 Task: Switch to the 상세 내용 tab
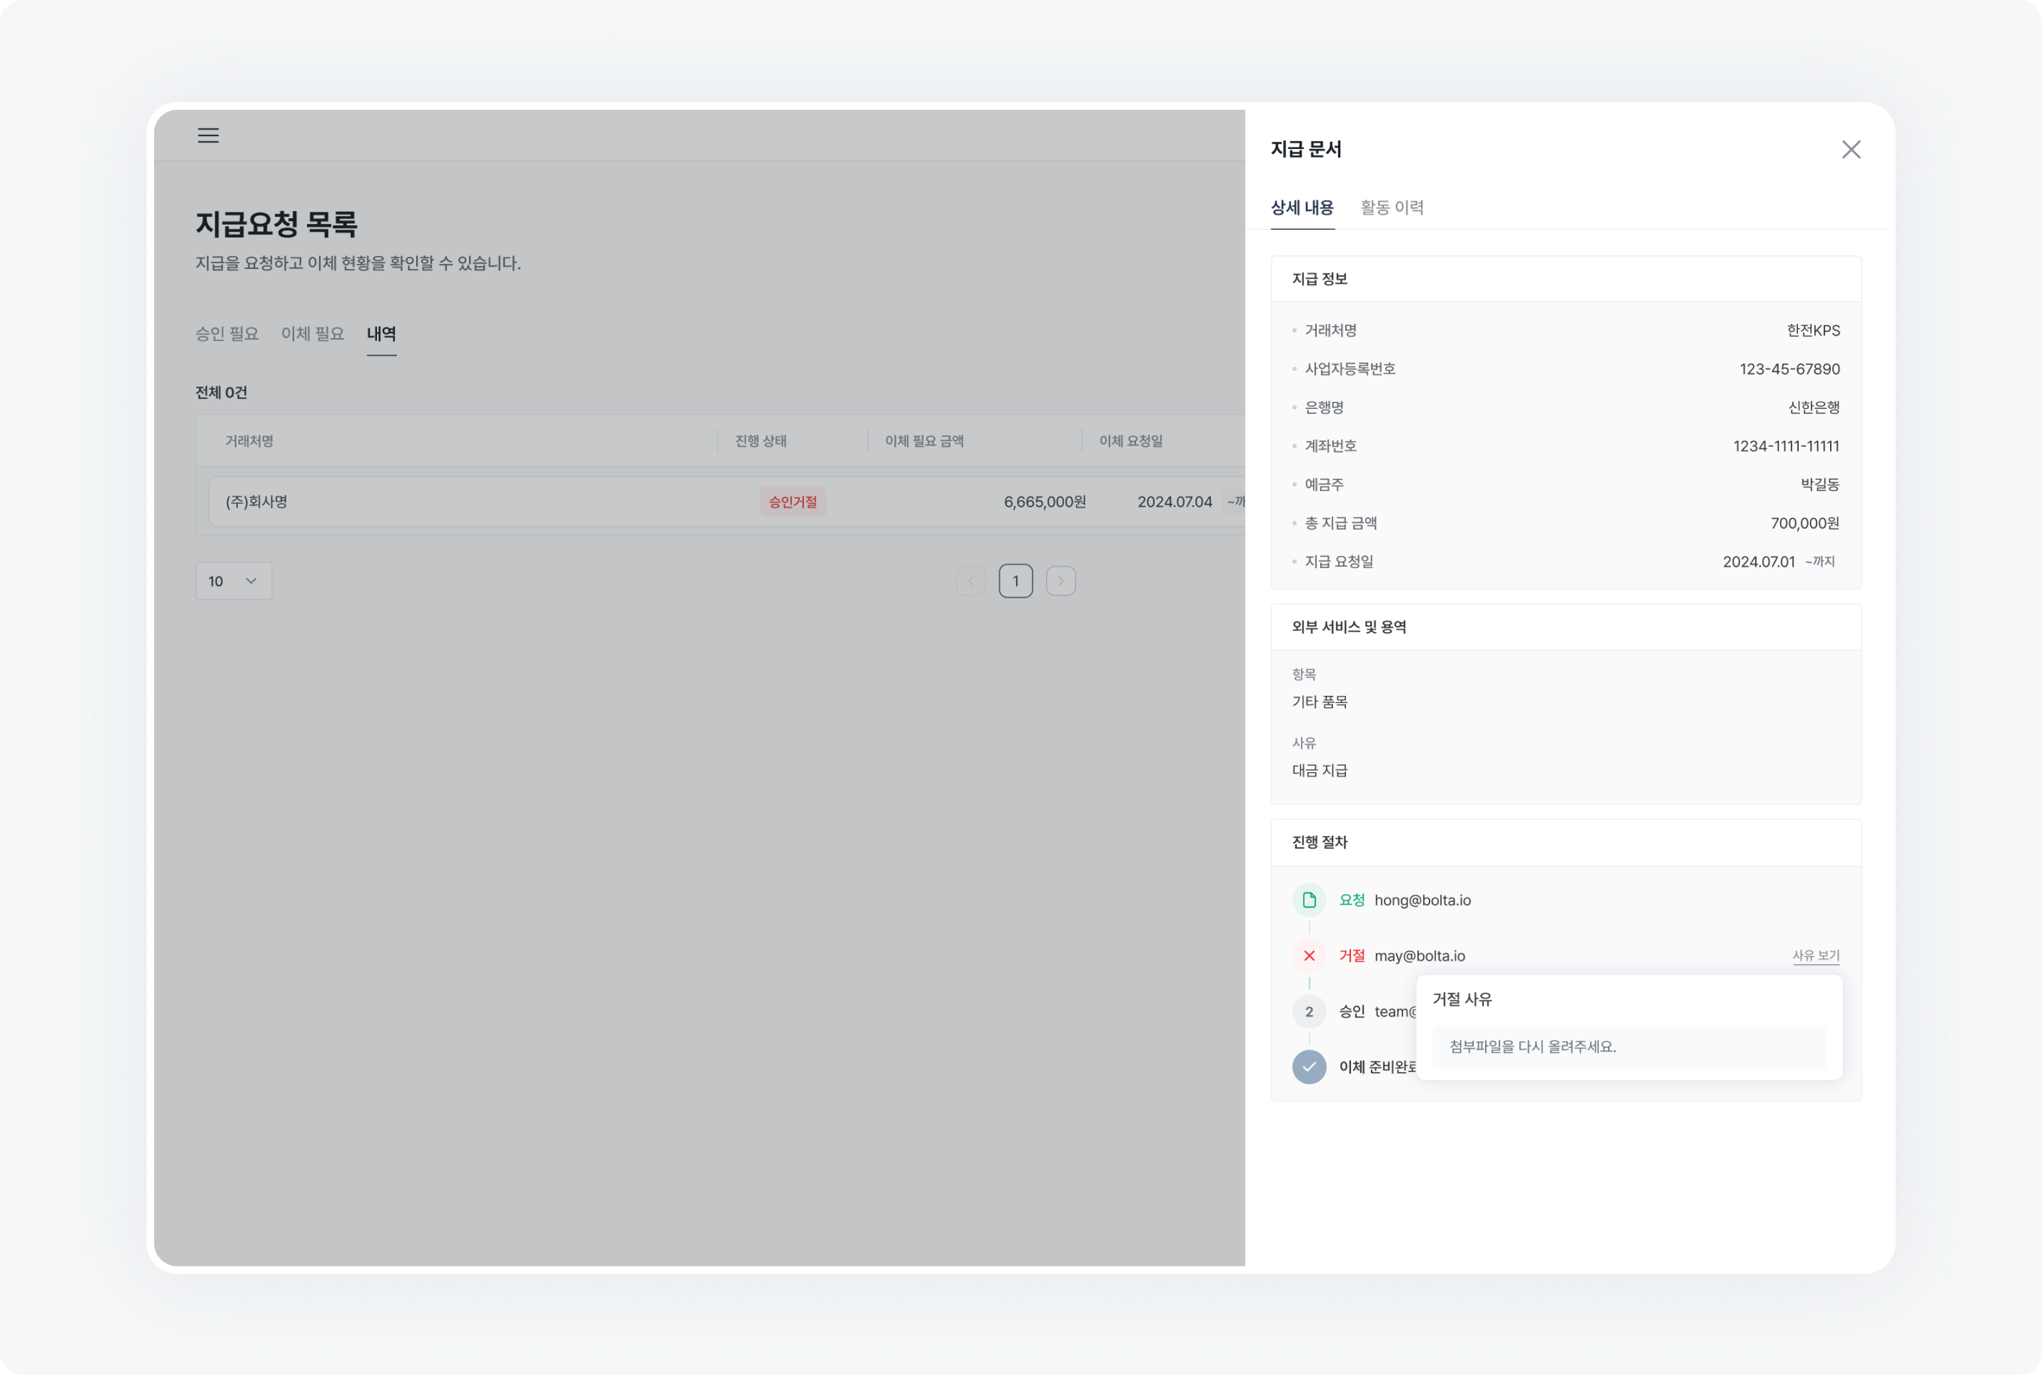[x=1302, y=207]
